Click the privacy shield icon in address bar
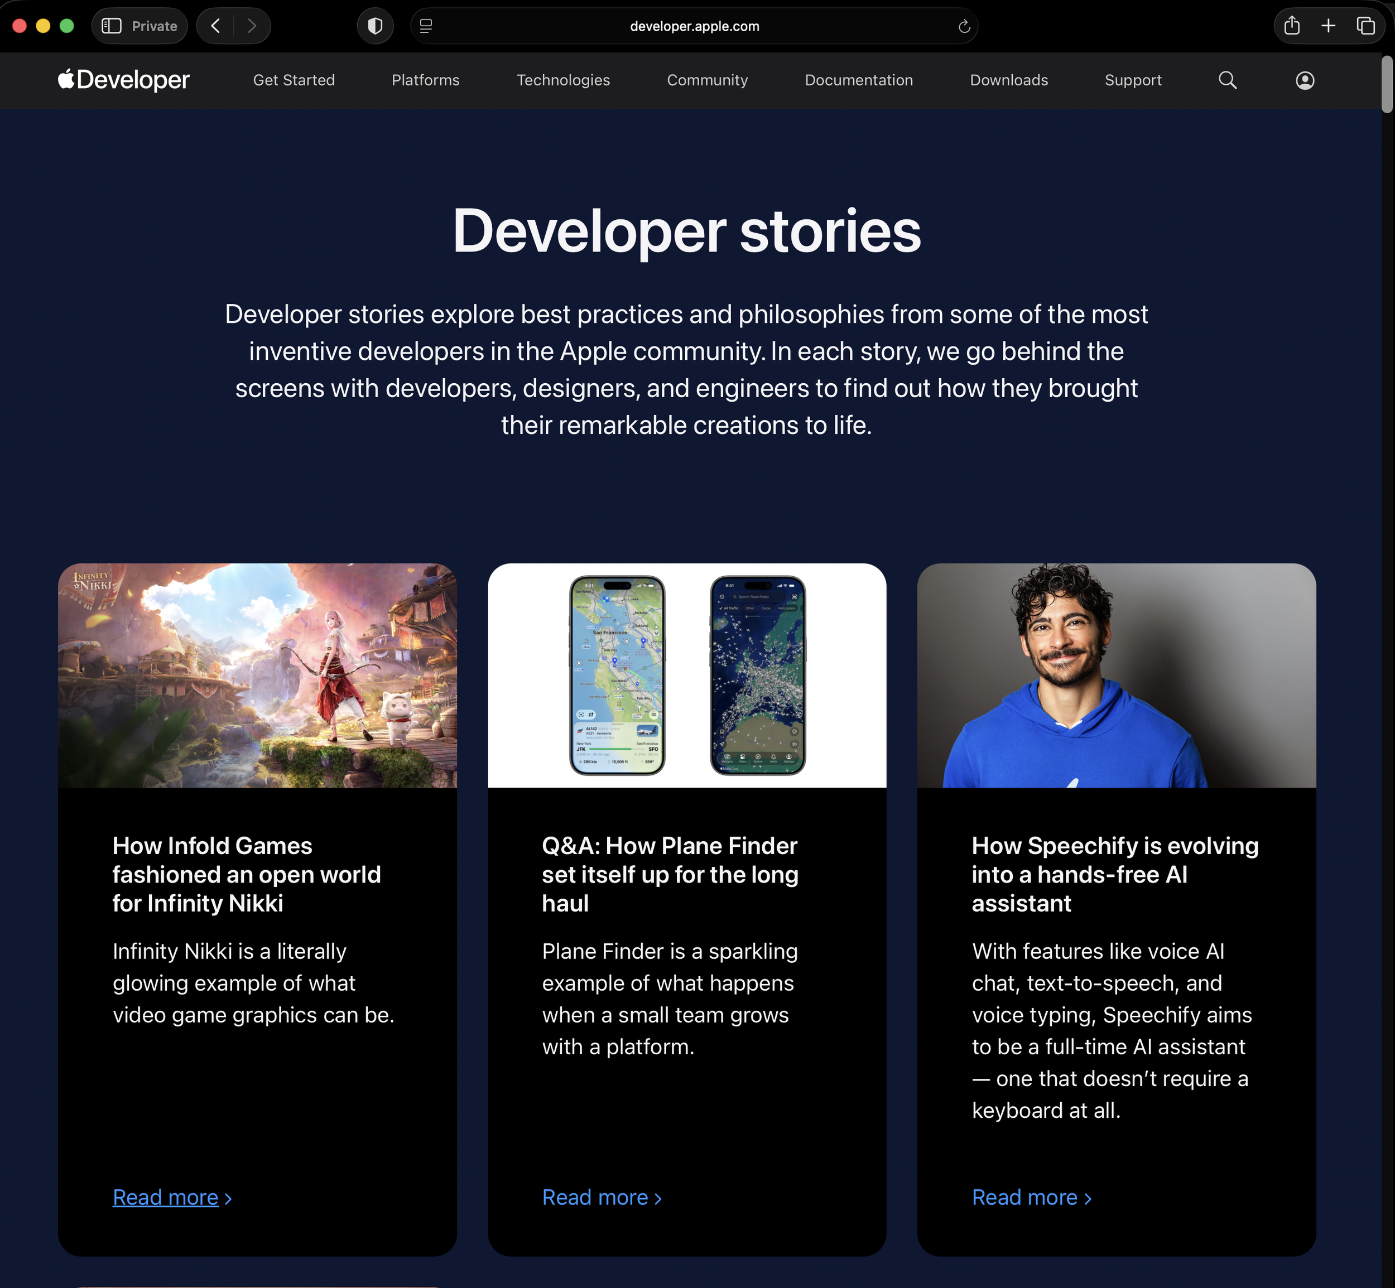 (375, 26)
